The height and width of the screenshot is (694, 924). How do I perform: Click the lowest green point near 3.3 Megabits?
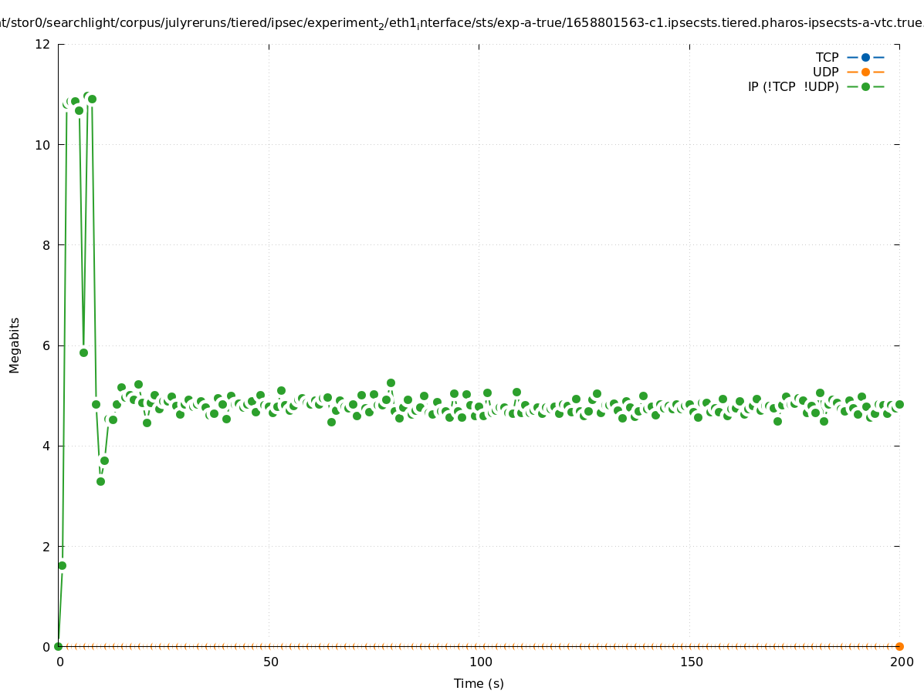pyautogui.click(x=100, y=481)
